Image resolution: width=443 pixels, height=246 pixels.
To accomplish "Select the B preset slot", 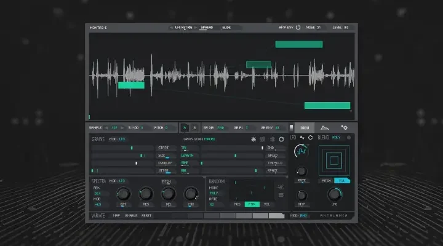I will click(x=194, y=127).
